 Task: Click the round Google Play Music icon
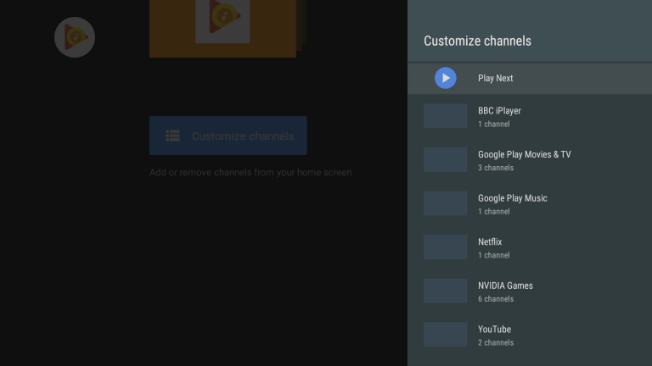point(75,37)
